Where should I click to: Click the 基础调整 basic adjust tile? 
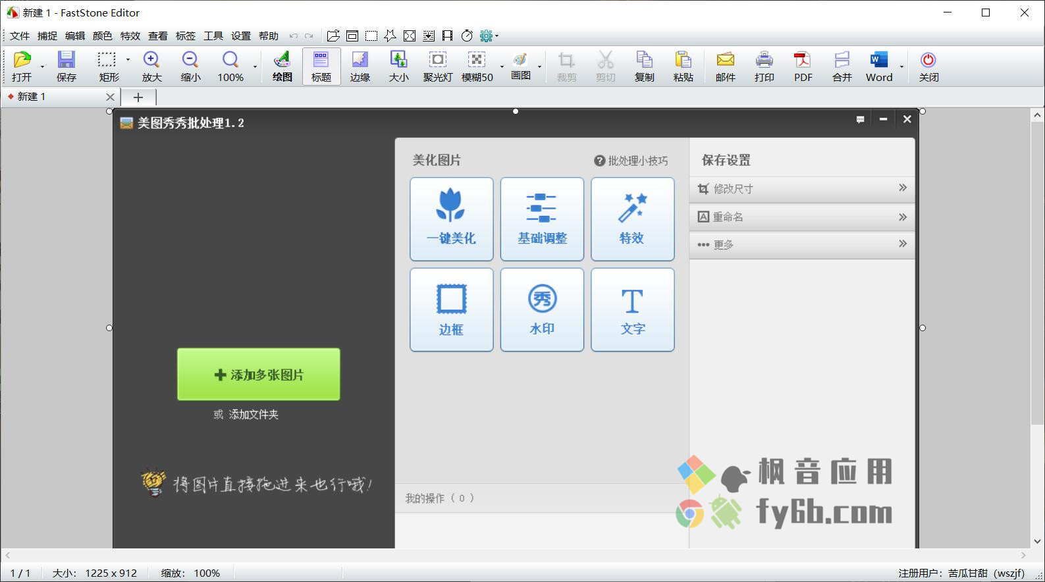coord(542,219)
